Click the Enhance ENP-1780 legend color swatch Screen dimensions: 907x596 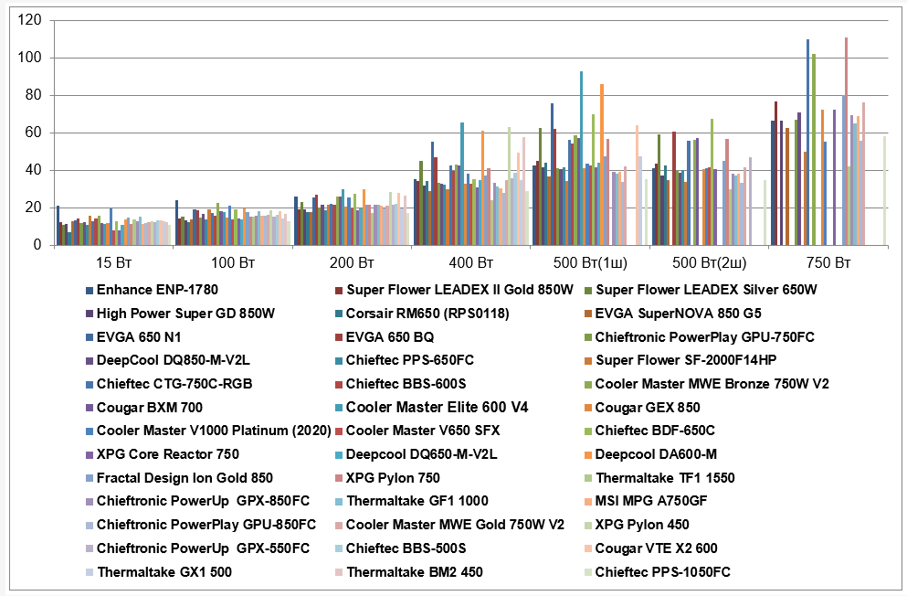coord(90,291)
